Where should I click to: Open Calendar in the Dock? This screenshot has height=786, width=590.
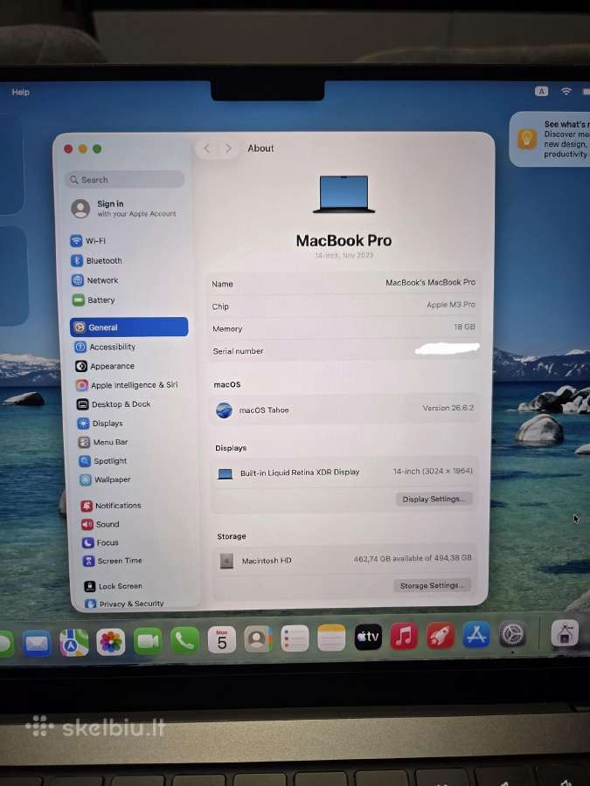click(222, 639)
